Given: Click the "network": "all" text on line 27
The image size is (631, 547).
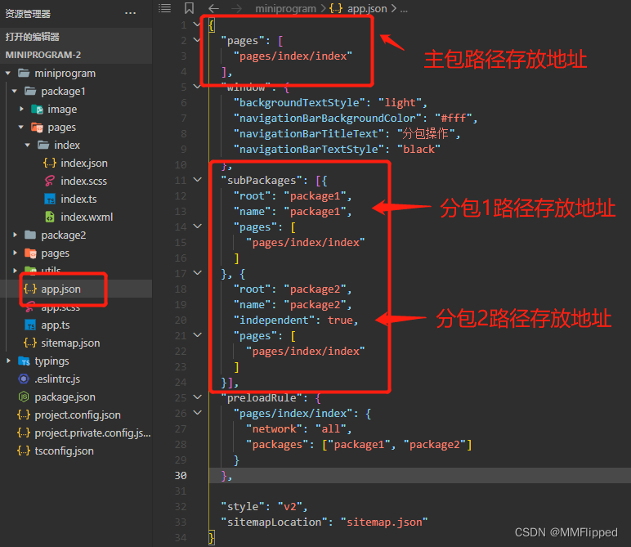Looking at the screenshot, I should coord(296,429).
